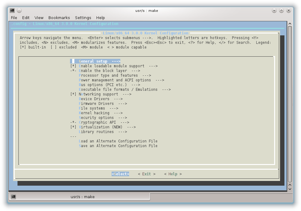Click the round pin button beside the terminal icon
The width and height of the screenshot is (301, 211).
point(19,10)
